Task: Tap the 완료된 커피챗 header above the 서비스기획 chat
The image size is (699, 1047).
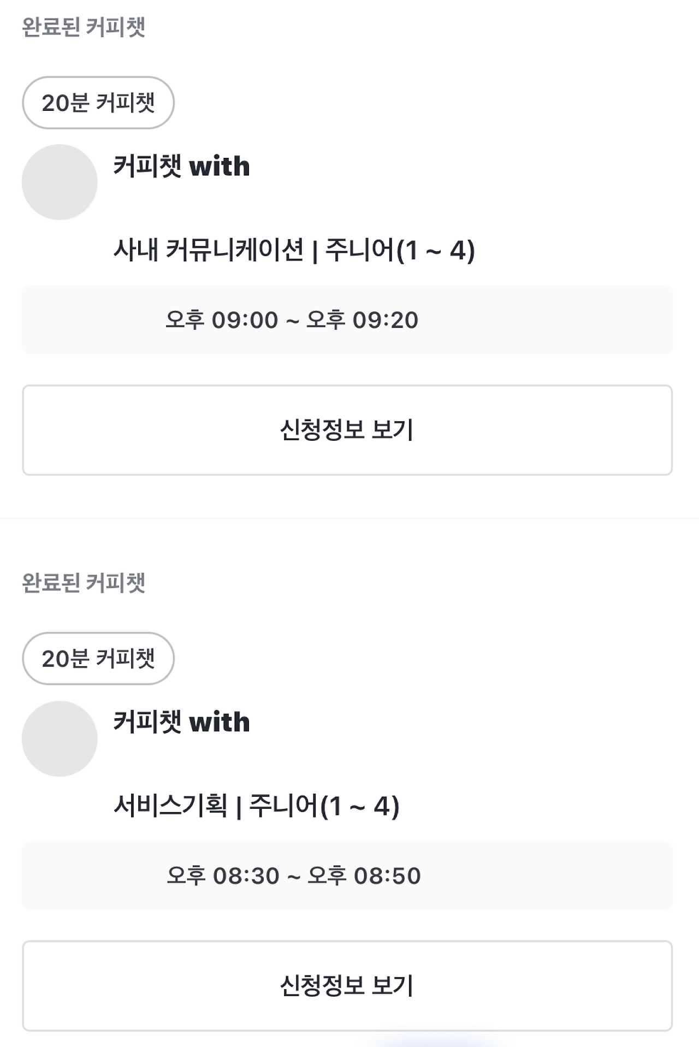Action: [x=84, y=583]
